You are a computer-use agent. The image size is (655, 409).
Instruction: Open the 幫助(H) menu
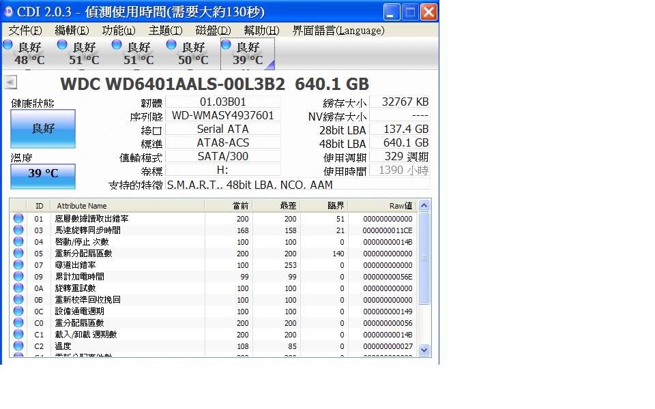click(261, 31)
